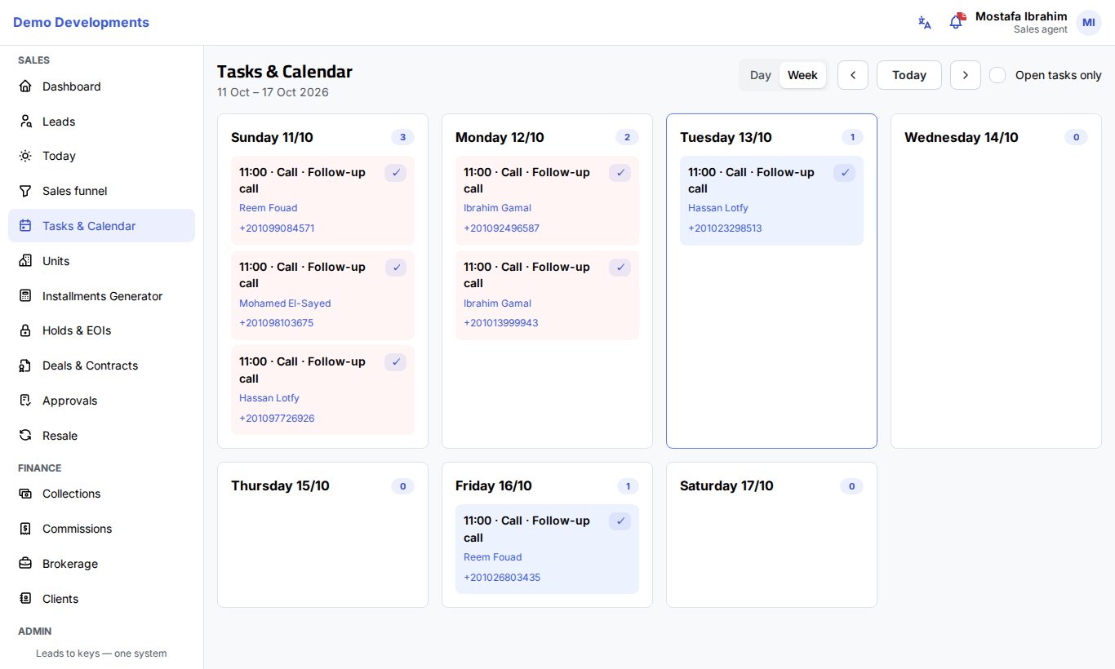Click the Today sun icon
This screenshot has width=1115, height=669.
[x=25, y=156]
